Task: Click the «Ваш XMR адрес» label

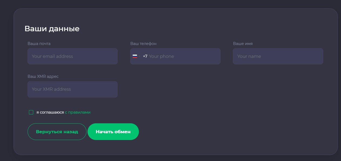Action: [x=43, y=76]
